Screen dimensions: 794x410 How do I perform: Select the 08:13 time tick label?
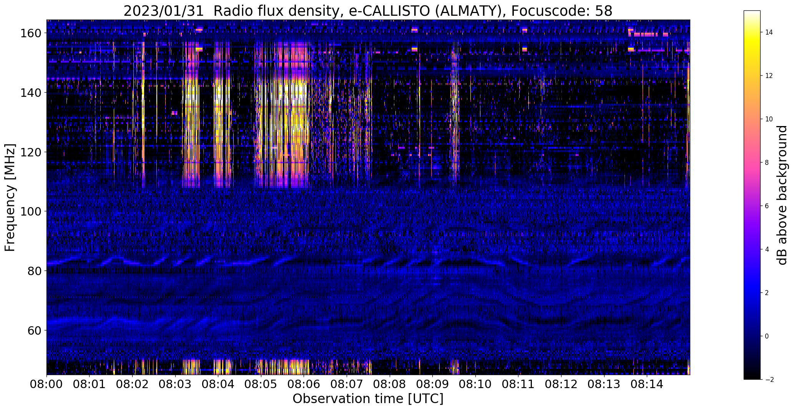click(x=604, y=384)
